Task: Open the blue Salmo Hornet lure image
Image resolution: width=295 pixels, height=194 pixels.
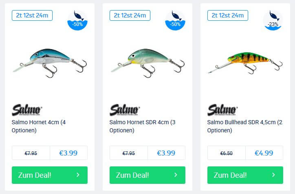Action: coord(50,63)
